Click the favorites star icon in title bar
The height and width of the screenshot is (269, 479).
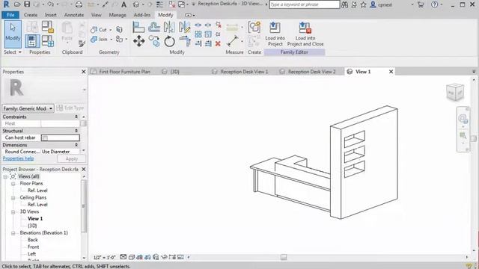point(363,4)
